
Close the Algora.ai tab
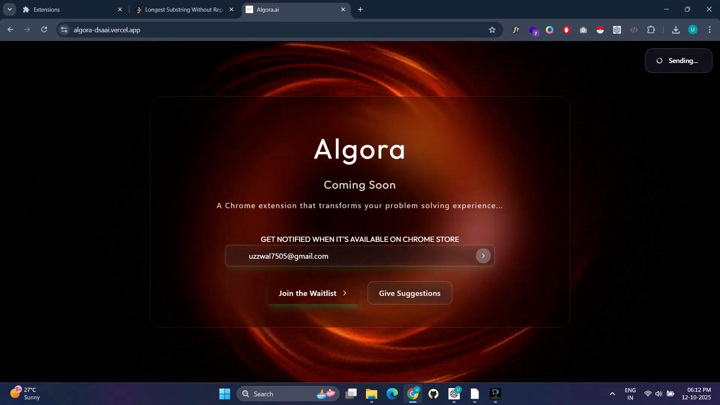[x=343, y=9]
